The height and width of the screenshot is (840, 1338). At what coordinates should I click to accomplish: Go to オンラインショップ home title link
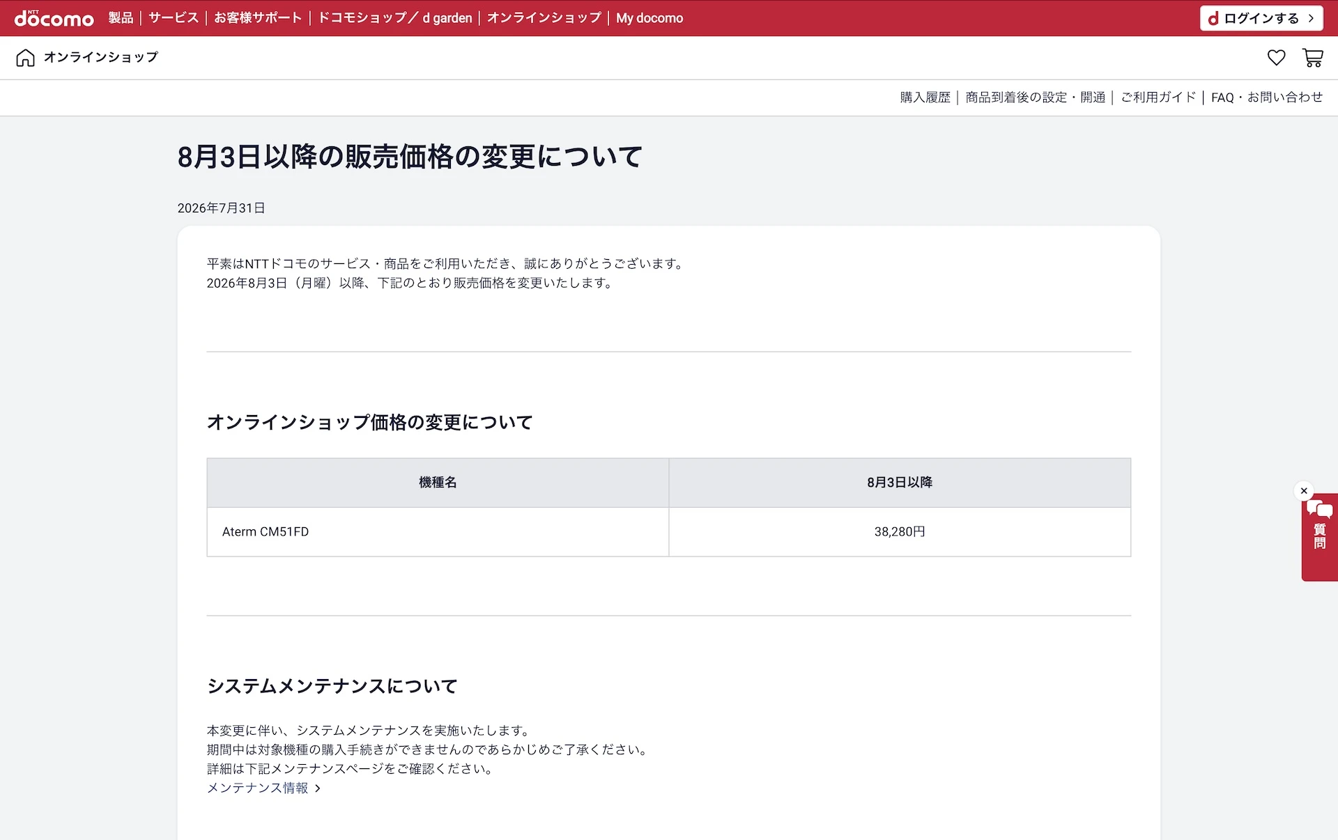point(101,57)
